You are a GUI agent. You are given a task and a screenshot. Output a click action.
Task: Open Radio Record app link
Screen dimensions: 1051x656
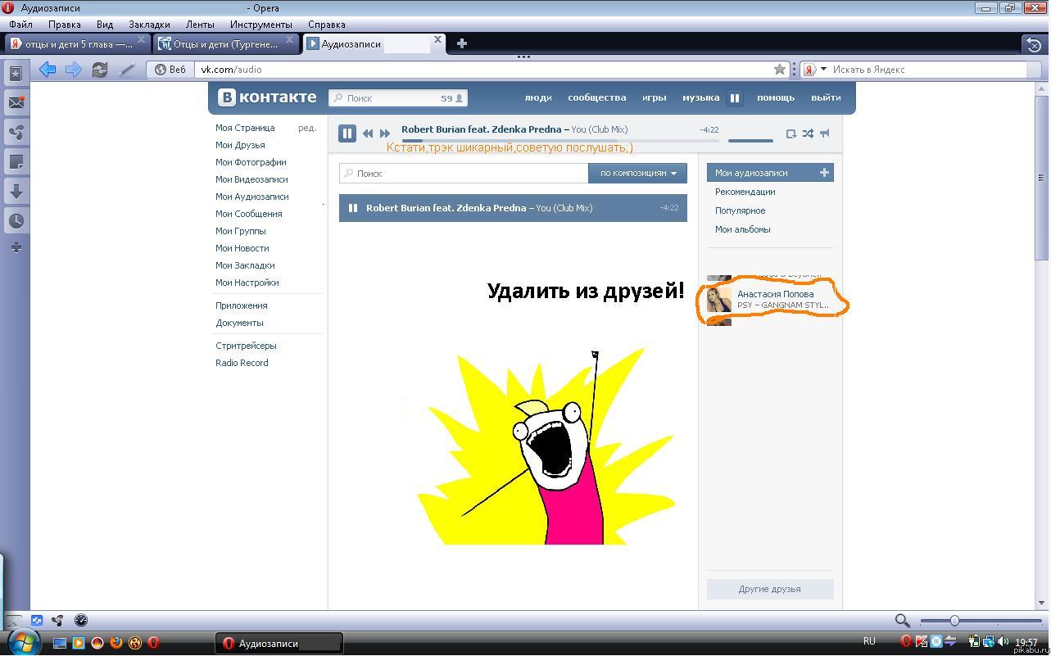click(x=242, y=363)
